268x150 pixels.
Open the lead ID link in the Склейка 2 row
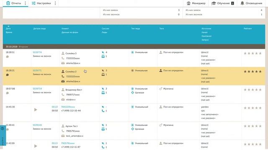[37, 70]
